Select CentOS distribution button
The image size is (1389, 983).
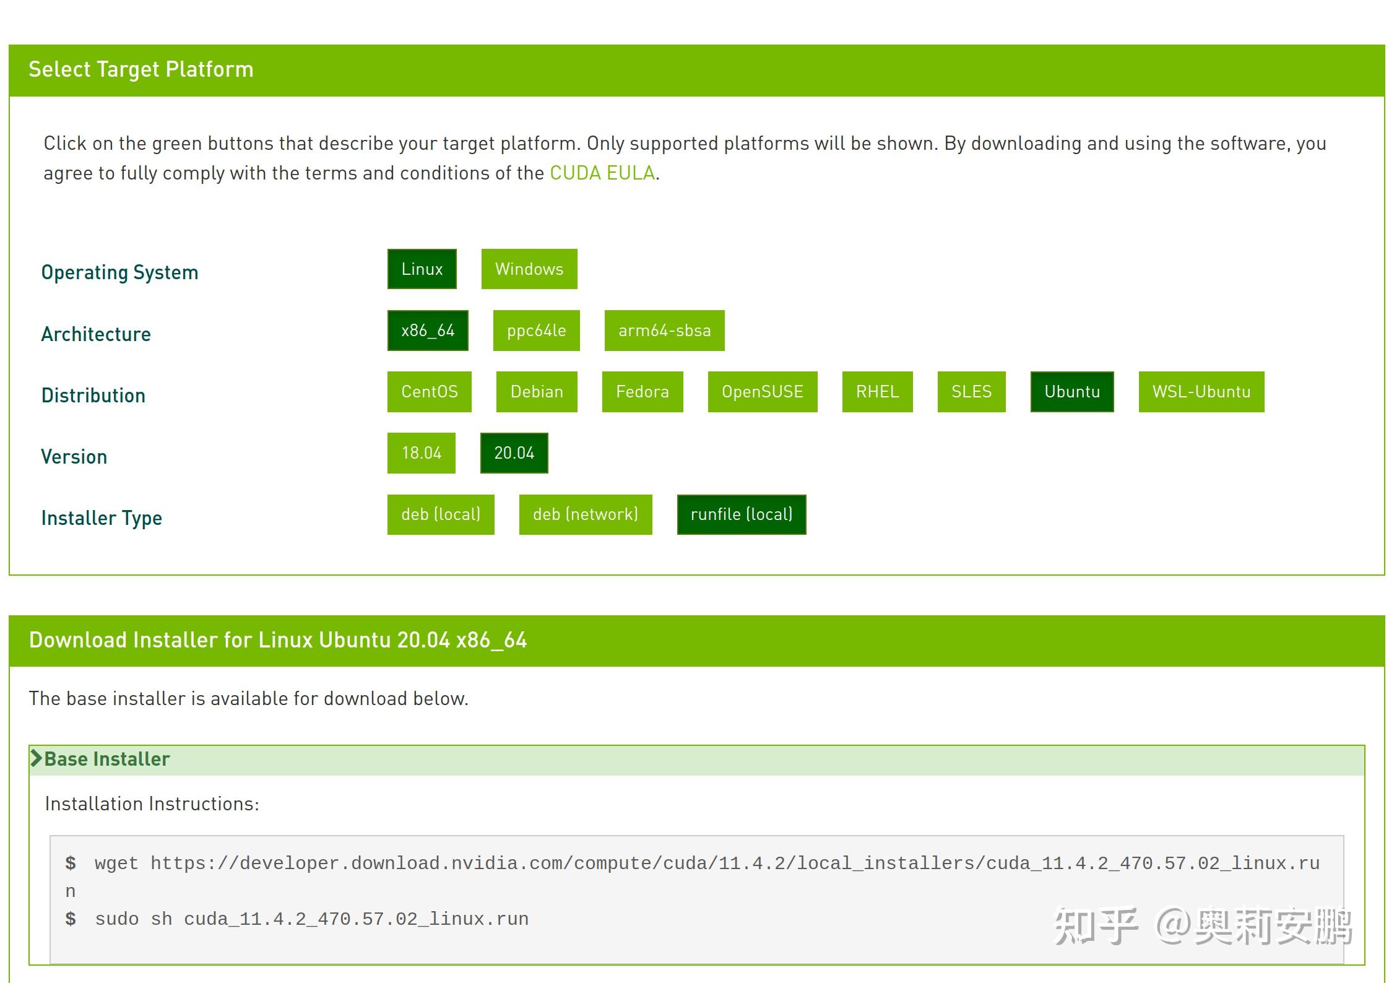(426, 392)
